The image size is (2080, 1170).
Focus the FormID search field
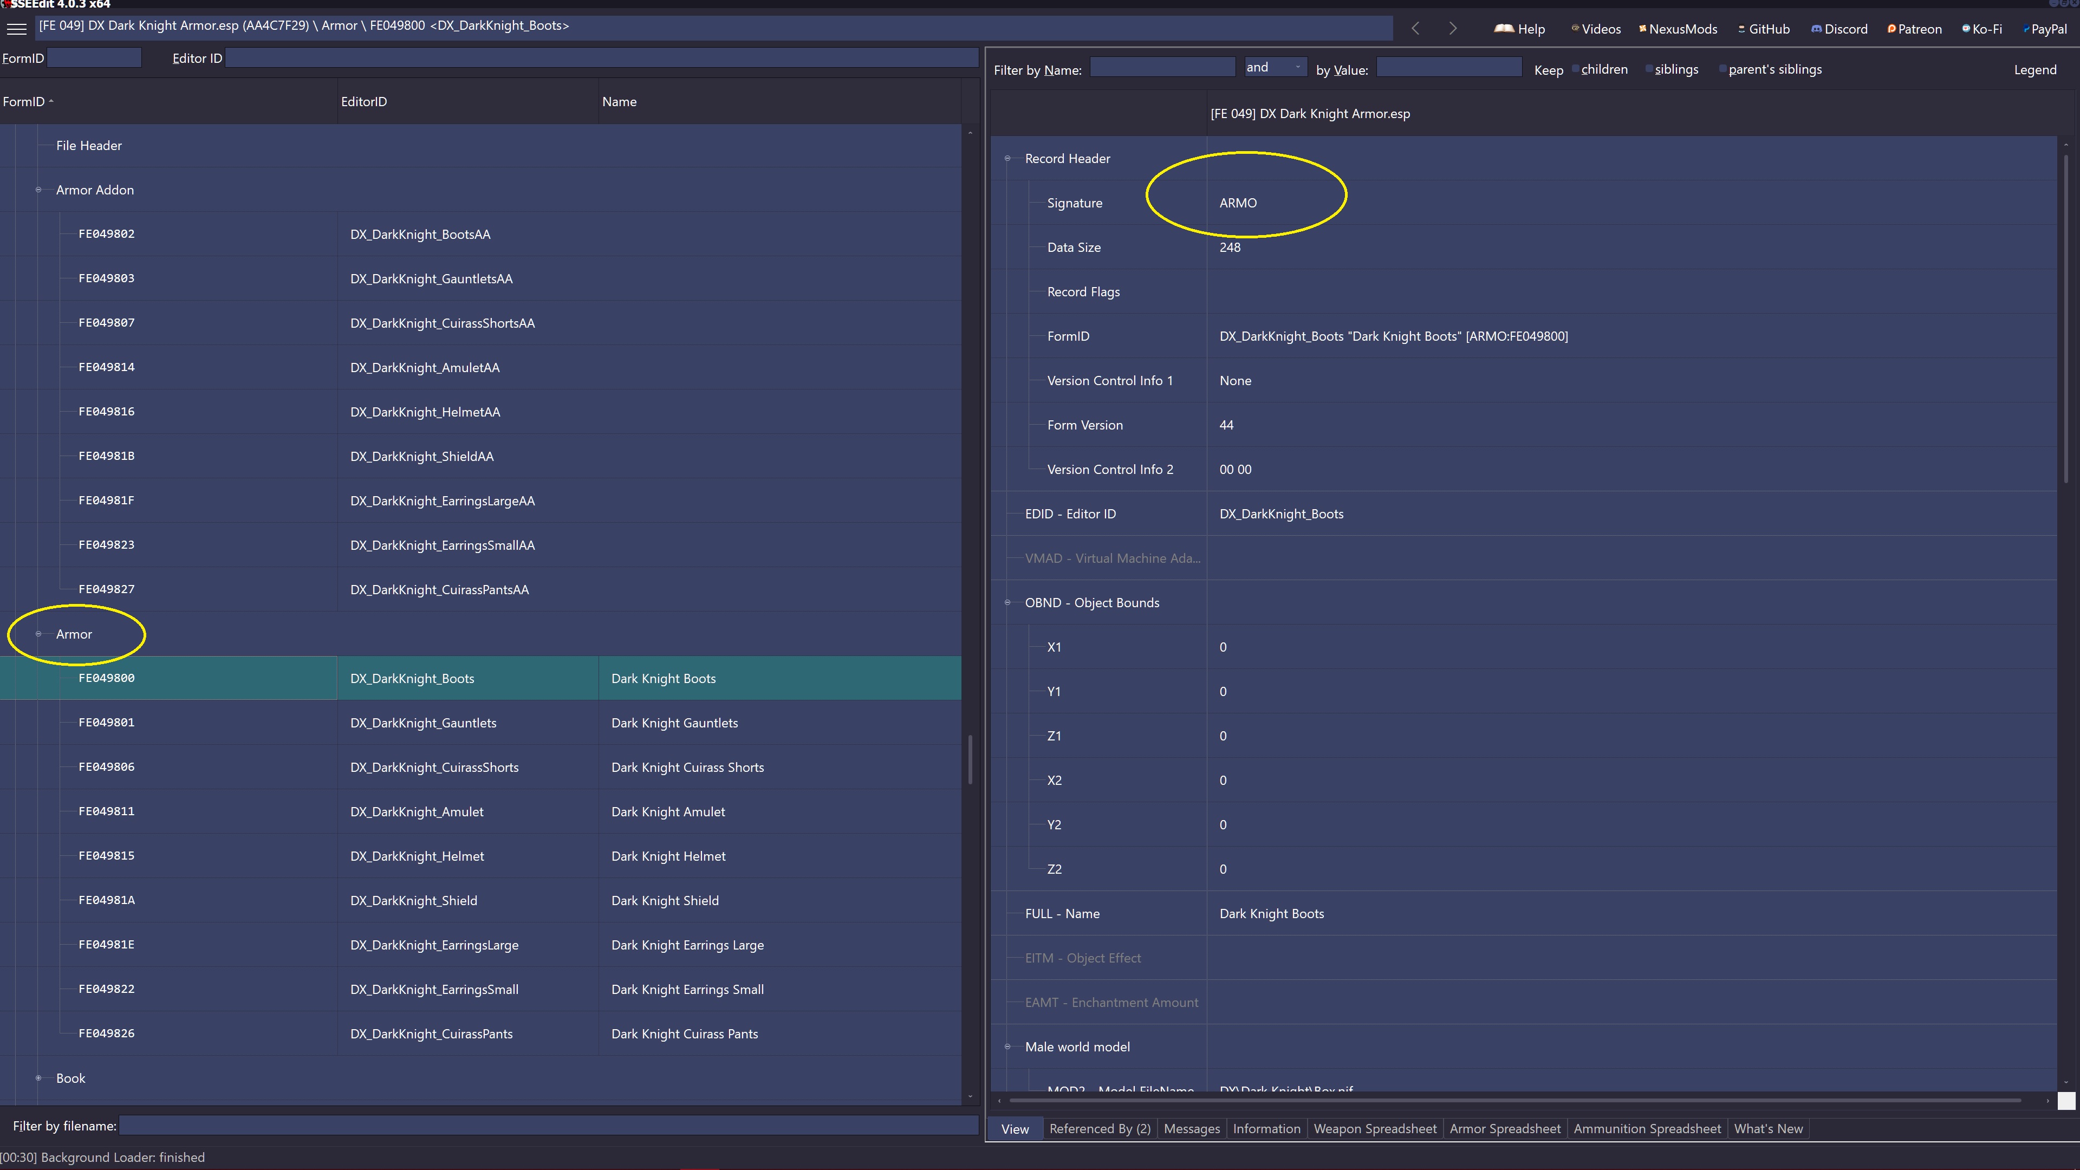[94, 57]
